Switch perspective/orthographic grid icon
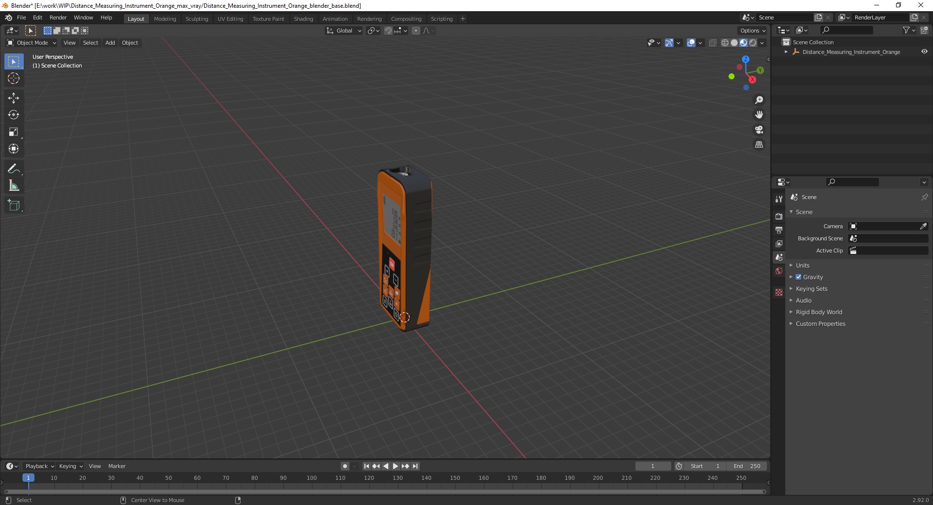 (x=759, y=145)
